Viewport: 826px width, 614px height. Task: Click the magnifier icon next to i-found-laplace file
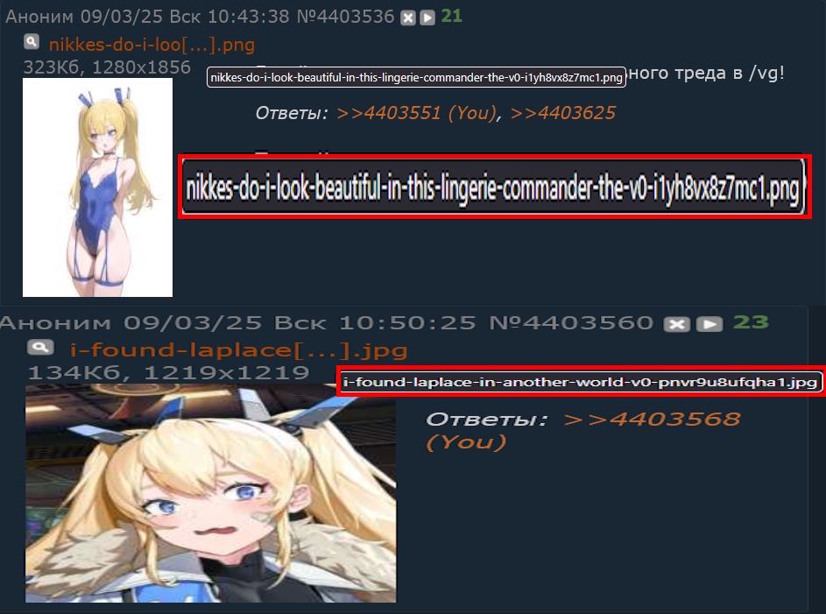[x=40, y=347]
